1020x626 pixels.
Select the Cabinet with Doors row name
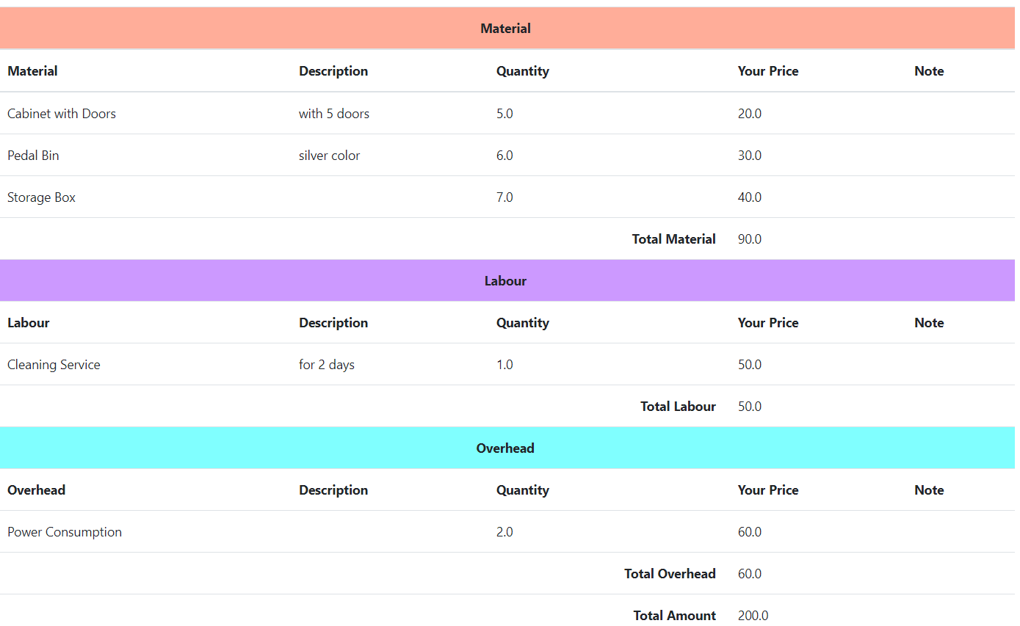click(62, 114)
